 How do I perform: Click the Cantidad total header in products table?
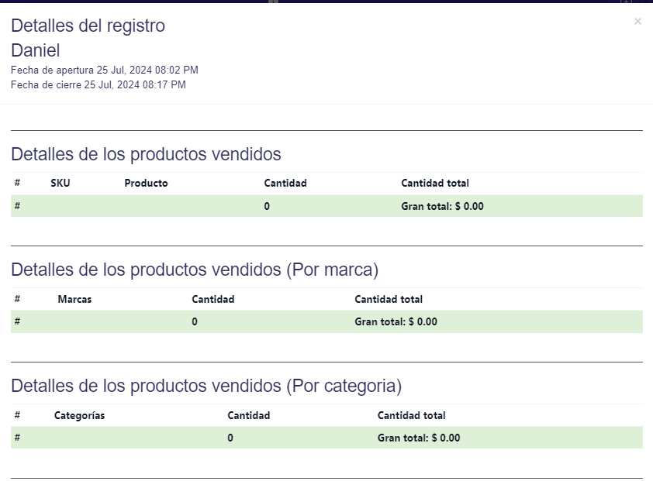click(433, 183)
